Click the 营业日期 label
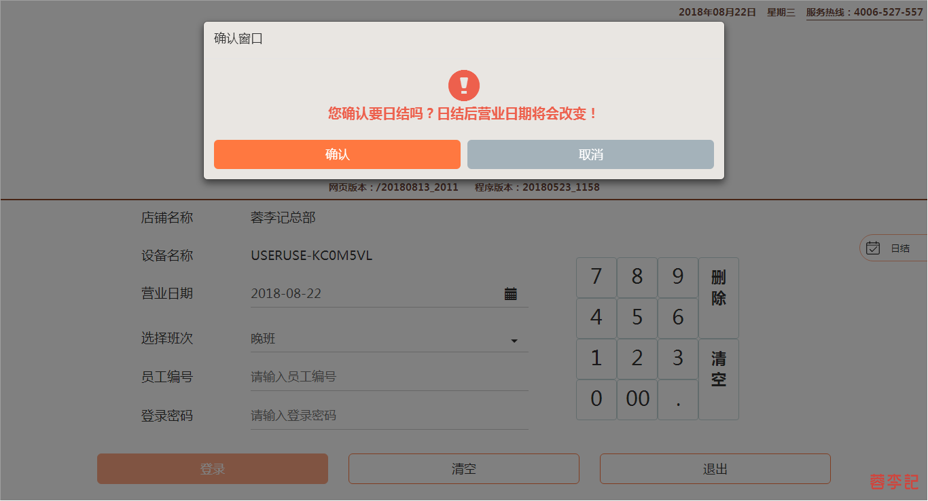 tap(167, 294)
